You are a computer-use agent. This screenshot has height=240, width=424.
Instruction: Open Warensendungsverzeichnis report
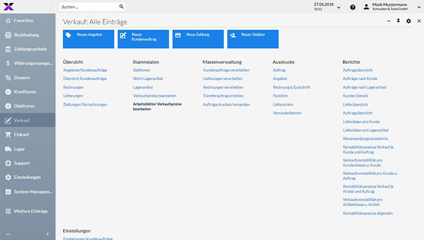click(365, 139)
